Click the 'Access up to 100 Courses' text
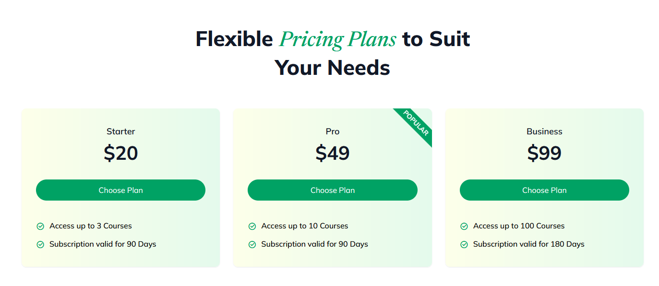The width and height of the screenshot is (659, 286). click(519, 226)
